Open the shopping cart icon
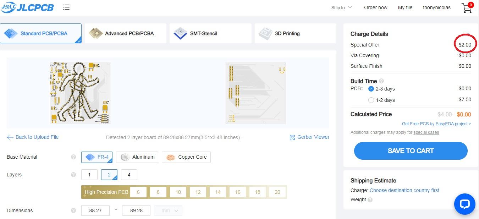479x219 pixels. click(x=467, y=8)
